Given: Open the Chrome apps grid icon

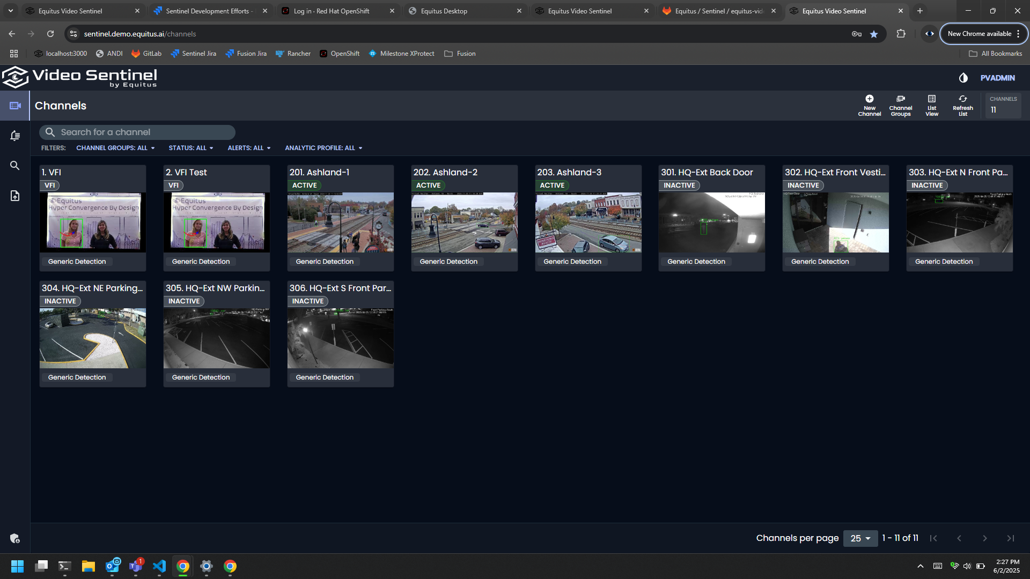Looking at the screenshot, I should (14, 54).
